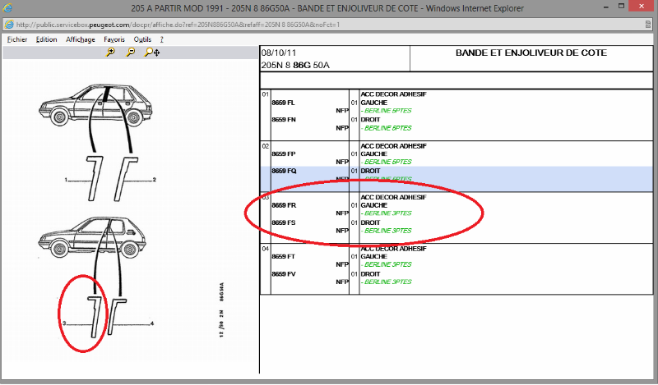Select part number 8659 FV

[x=284, y=274]
